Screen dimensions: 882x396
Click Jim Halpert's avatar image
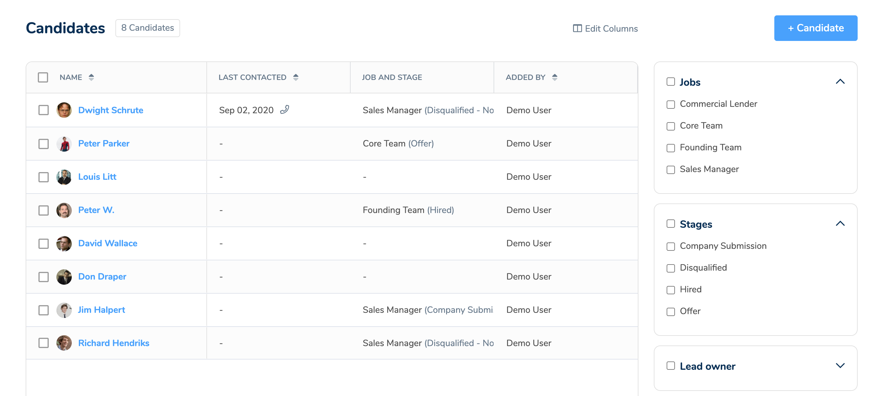(64, 310)
